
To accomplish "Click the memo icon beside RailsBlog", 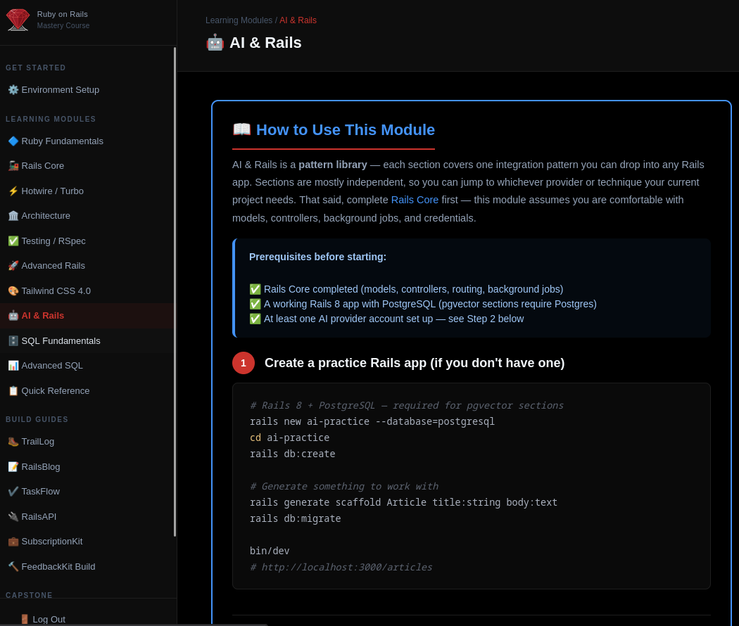I will (x=13, y=466).
